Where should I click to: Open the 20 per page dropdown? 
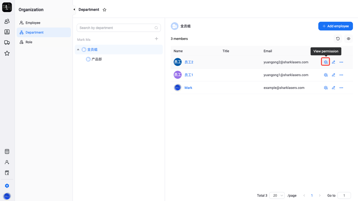pos(277,196)
